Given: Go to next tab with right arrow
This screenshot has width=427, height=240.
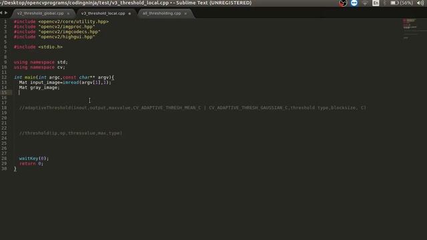Looking at the screenshot, I should click(x=6, y=13).
